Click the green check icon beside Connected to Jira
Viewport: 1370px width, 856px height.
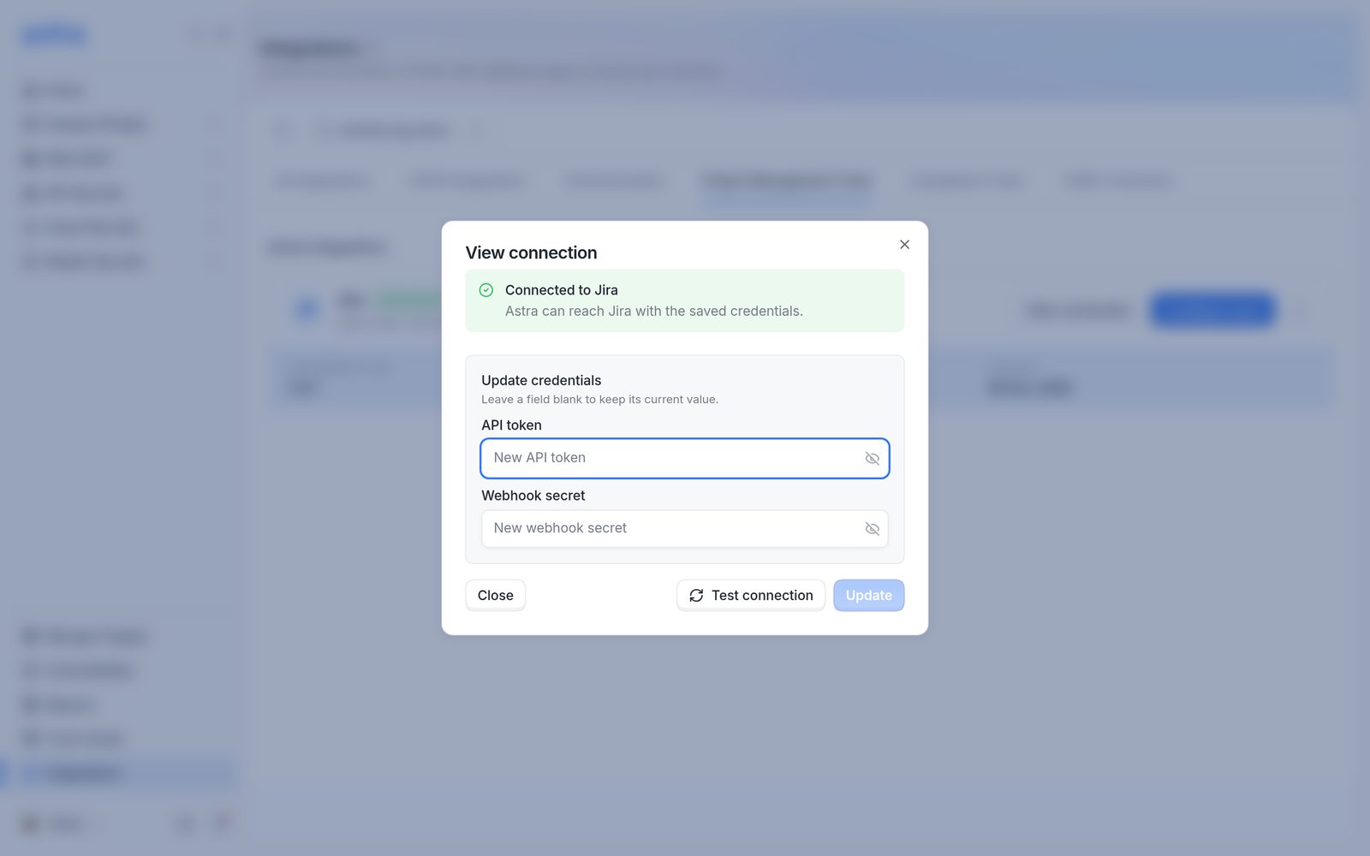point(486,290)
